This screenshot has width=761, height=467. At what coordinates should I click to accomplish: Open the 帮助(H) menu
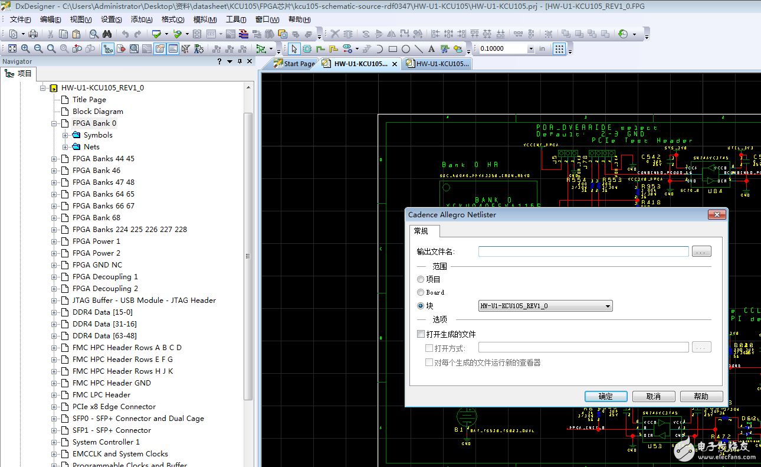(x=300, y=19)
